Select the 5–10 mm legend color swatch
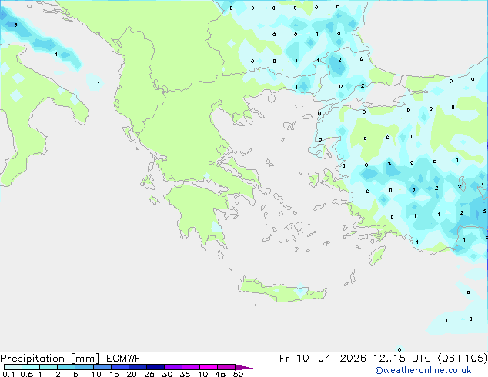The width and height of the screenshot is (488, 377). click(x=84, y=367)
